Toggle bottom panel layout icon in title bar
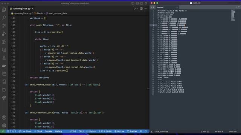The image size is (241, 135). click(137, 3)
